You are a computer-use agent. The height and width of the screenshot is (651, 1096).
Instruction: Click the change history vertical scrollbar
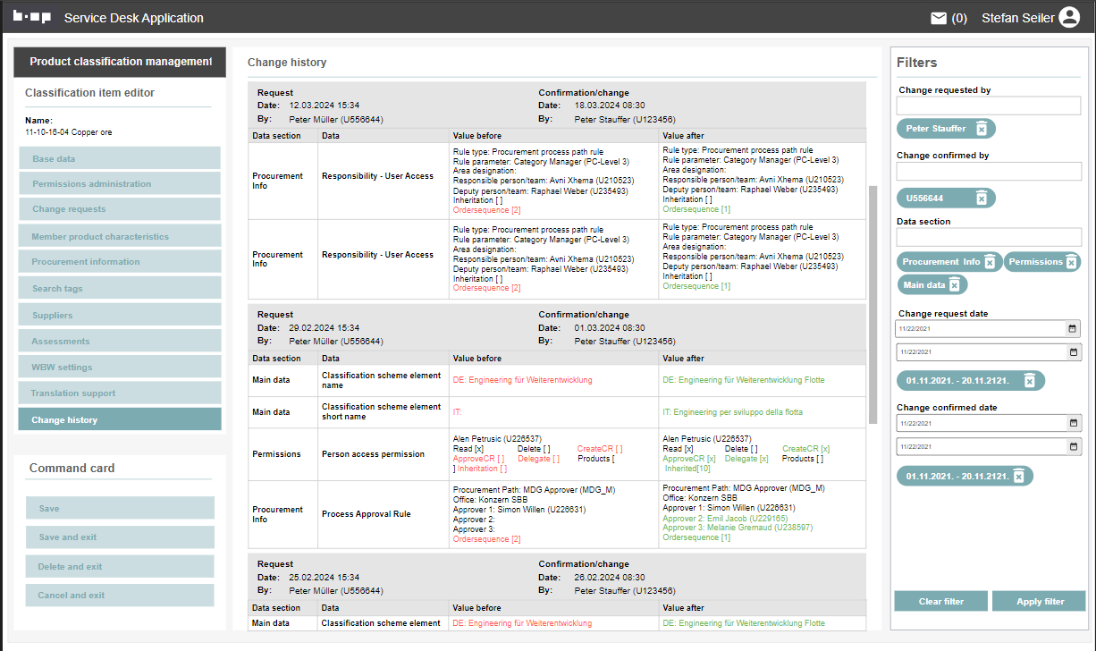tap(873, 304)
